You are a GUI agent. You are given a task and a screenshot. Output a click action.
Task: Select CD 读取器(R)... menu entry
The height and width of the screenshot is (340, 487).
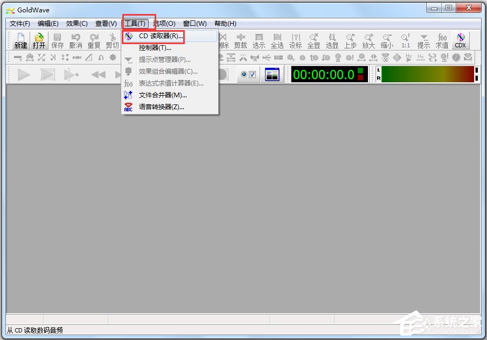(170, 36)
